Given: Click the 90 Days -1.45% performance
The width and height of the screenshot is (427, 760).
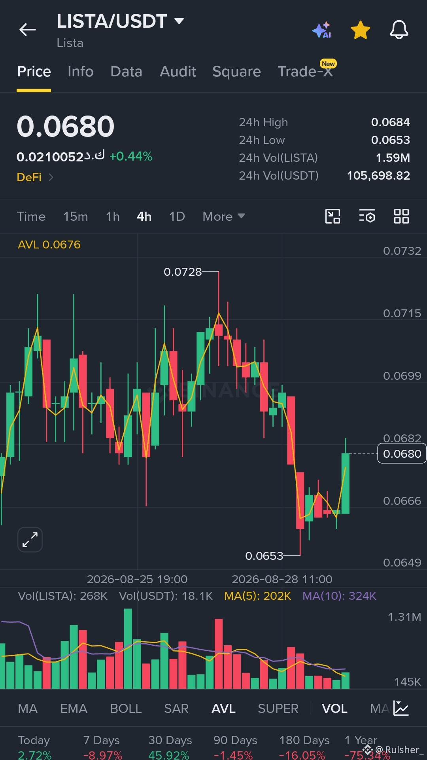Looking at the screenshot, I should point(235,747).
